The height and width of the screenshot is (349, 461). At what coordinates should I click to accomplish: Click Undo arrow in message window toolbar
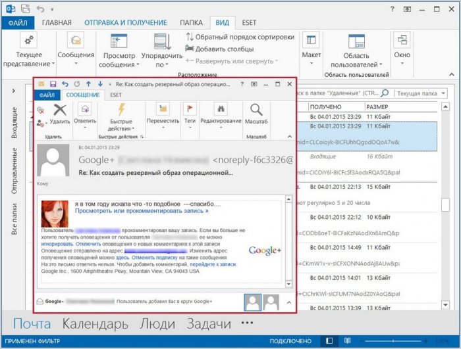coord(65,84)
